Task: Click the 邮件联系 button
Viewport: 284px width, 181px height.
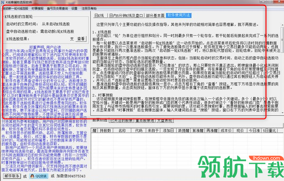Action: click(x=12, y=176)
